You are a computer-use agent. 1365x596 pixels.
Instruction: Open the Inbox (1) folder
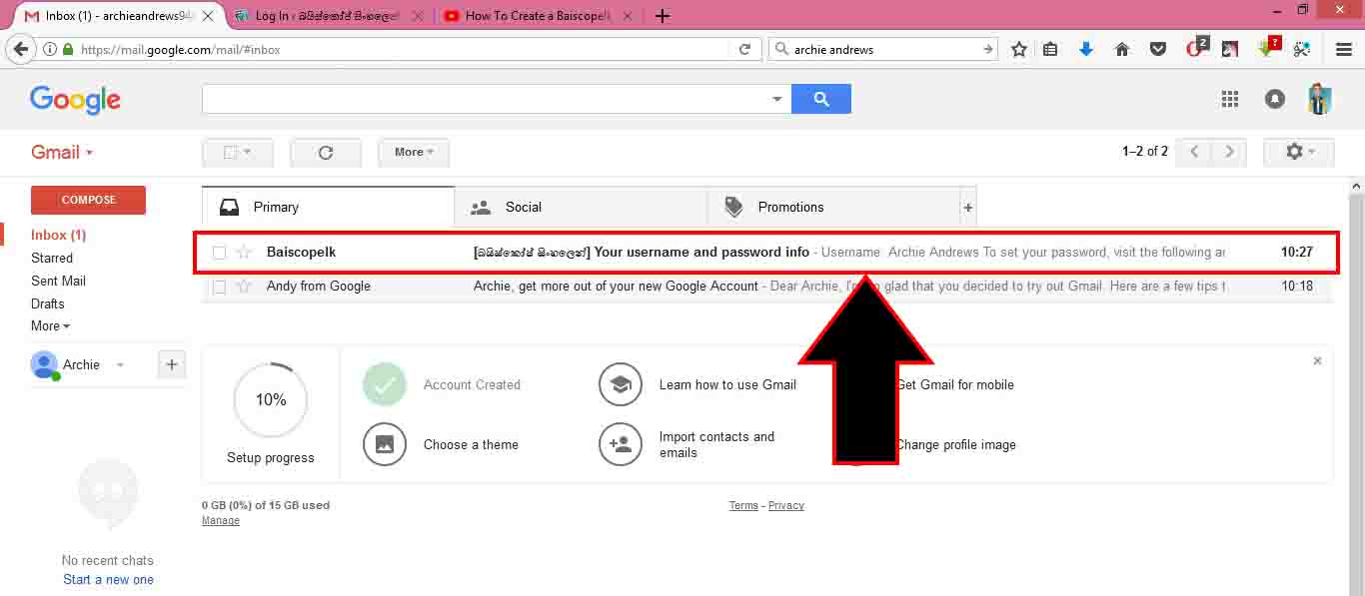tap(59, 236)
